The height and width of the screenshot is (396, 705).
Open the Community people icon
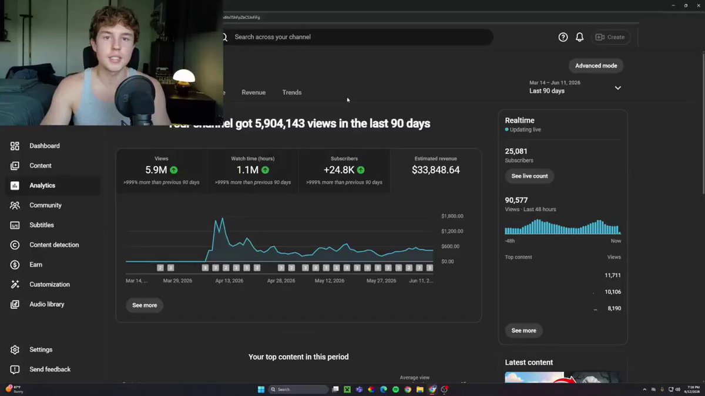[x=15, y=205]
